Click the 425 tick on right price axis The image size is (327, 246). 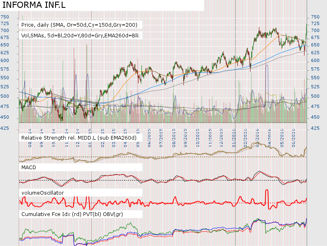pos(314,129)
